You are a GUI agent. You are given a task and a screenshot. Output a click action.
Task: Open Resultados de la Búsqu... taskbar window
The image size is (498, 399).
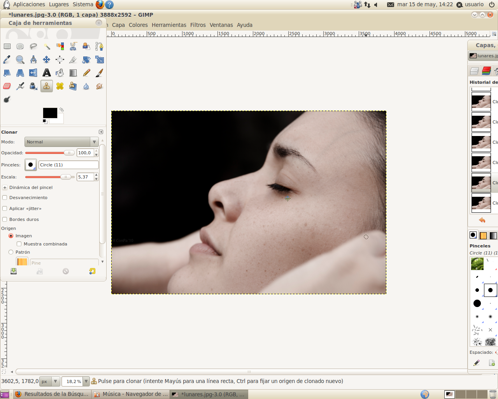click(52, 394)
